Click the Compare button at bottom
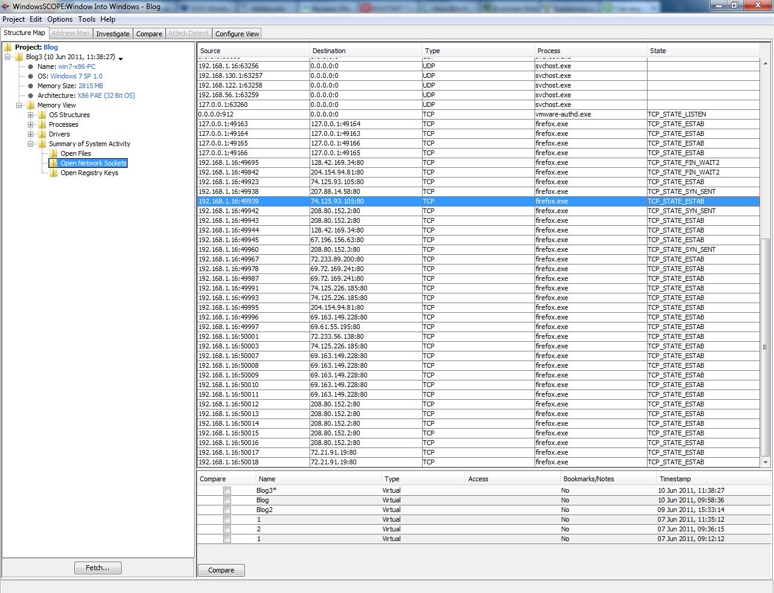The width and height of the screenshot is (774, 593). click(x=221, y=570)
